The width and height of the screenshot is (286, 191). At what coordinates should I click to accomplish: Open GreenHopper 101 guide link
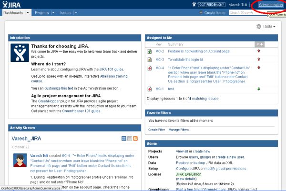81,111
